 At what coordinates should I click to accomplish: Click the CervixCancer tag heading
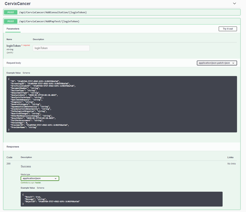click(17, 4)
